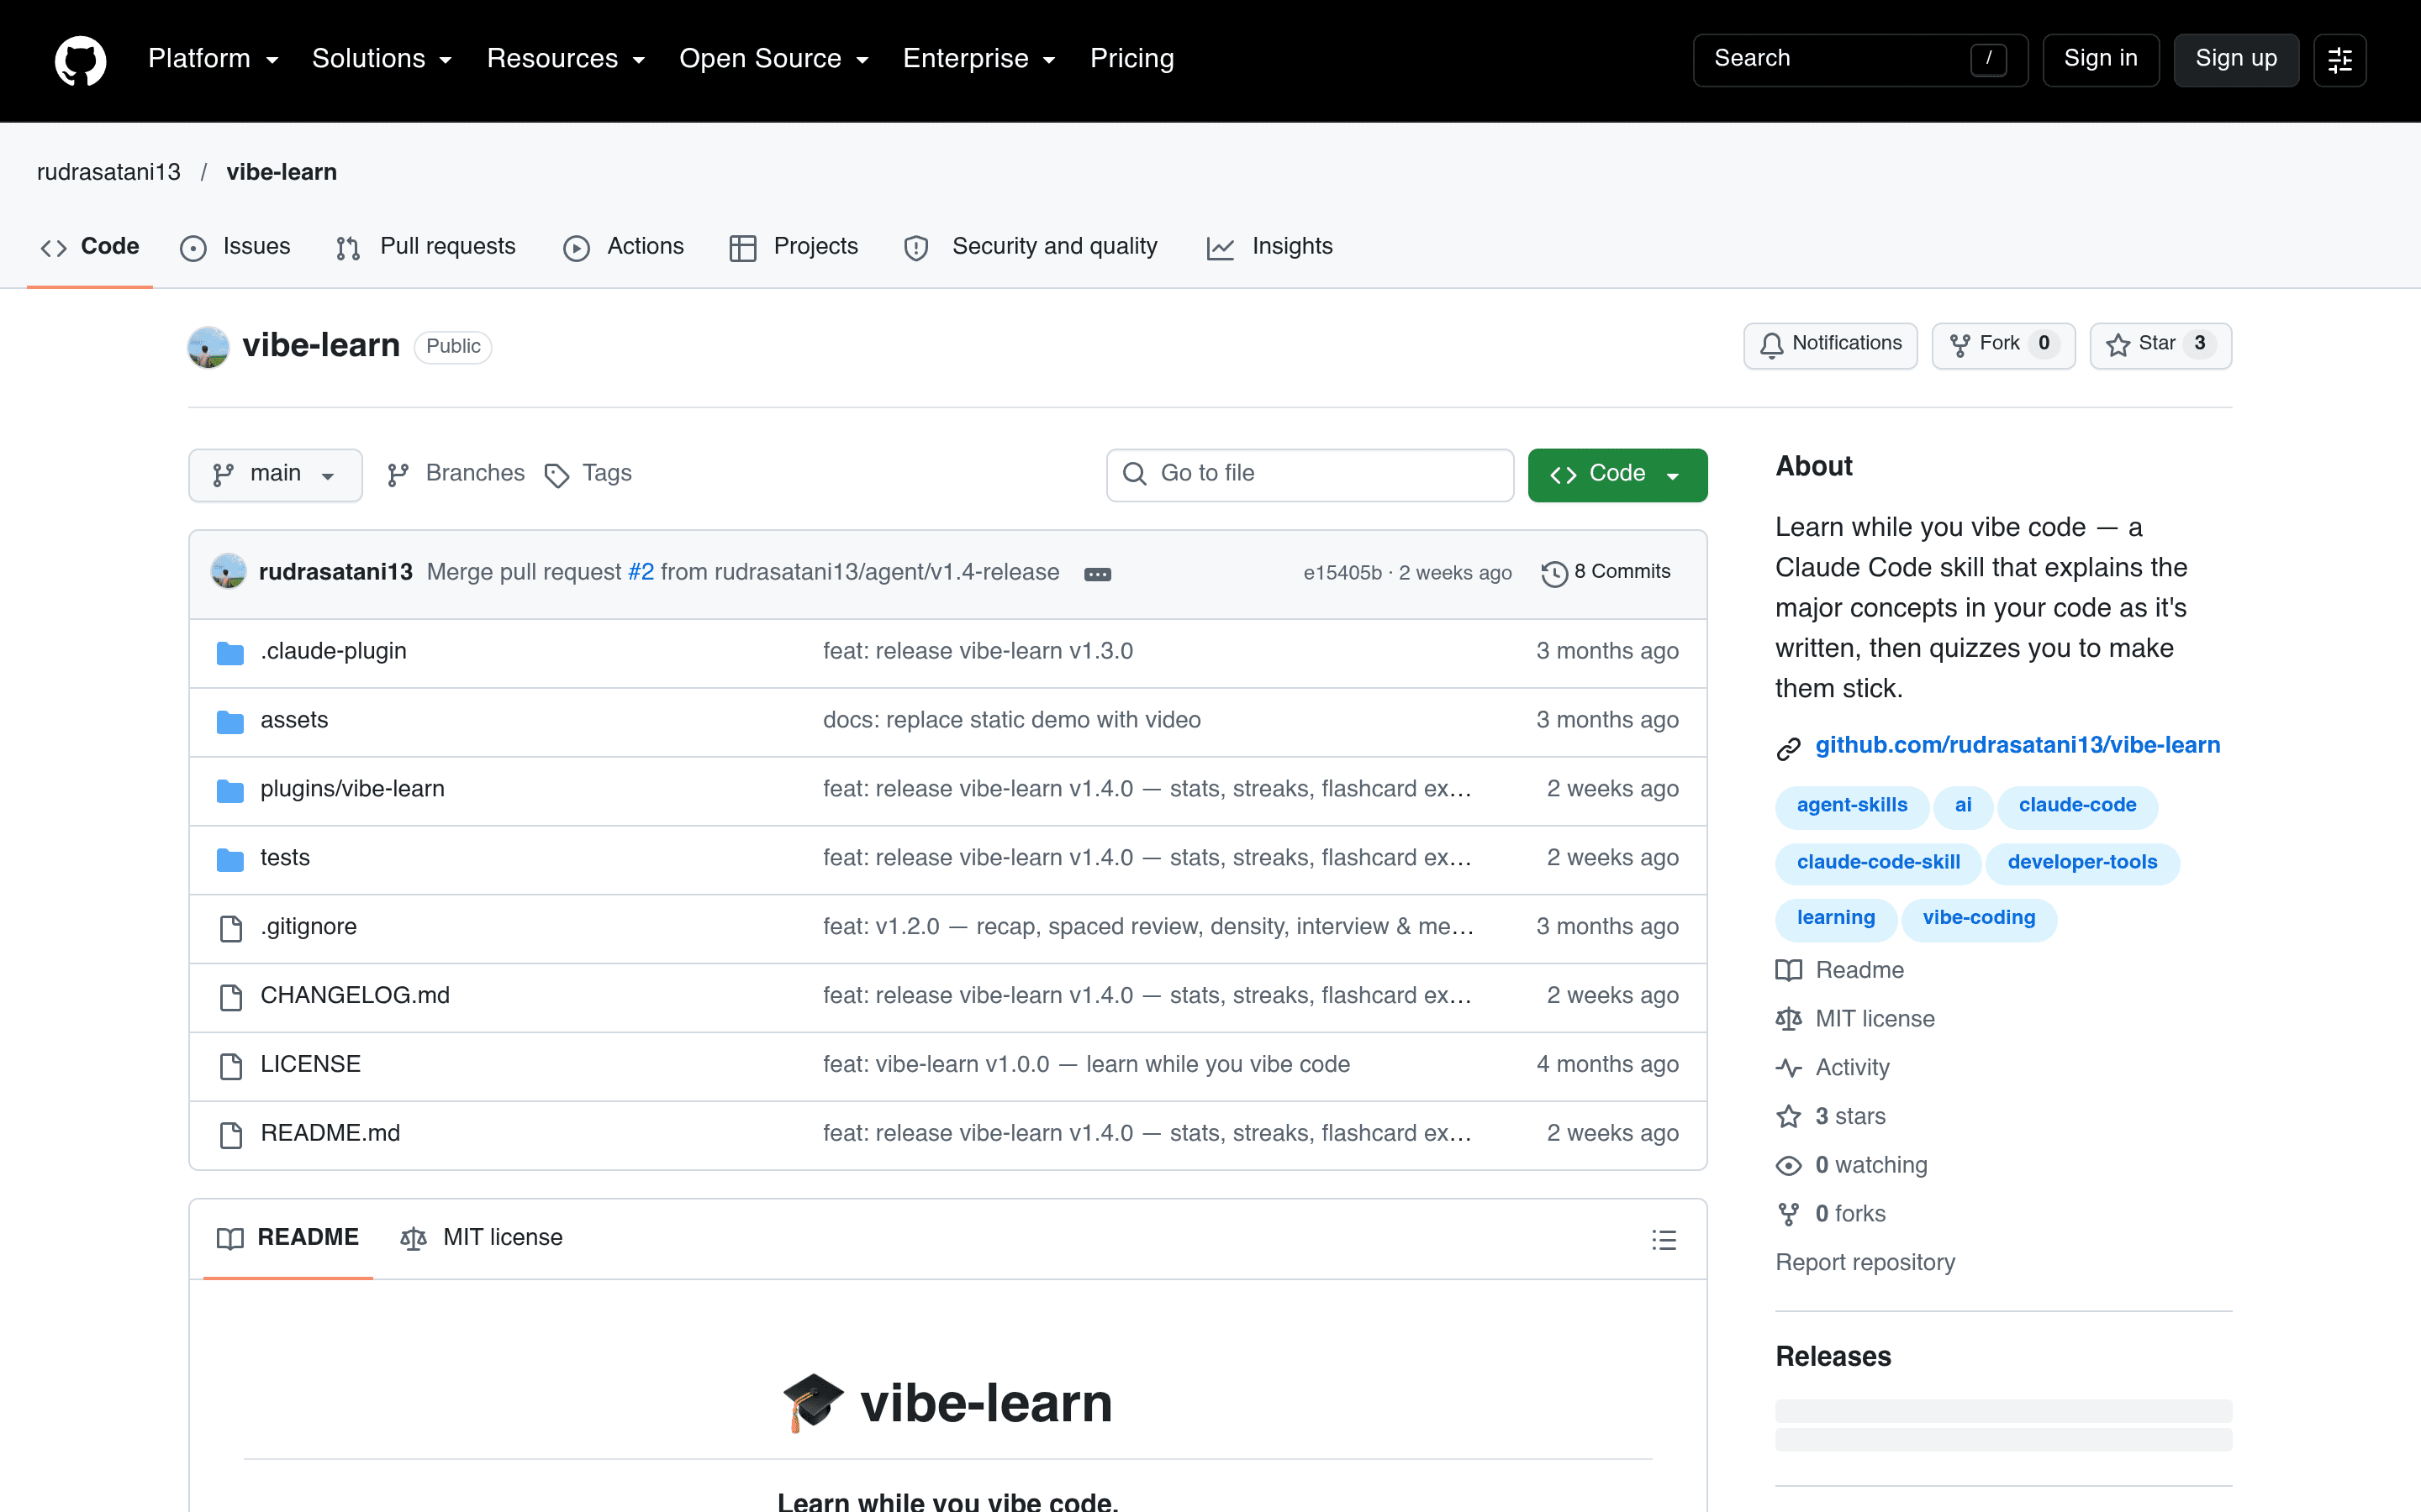
Task: Star the vibe-learn repository
Action: pyautogui.click(x=2160, y=345)
